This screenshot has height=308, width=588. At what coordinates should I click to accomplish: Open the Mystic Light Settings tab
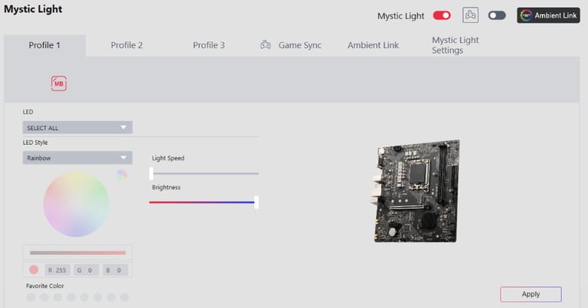[x=456, y=45]
